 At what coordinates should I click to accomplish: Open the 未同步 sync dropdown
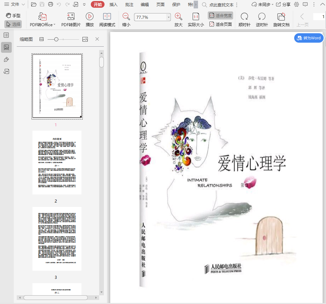262,4
